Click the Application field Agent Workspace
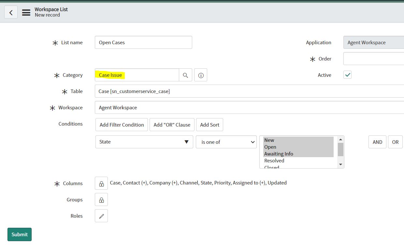The width and height of the screenshot is (404, 246). [374, 42]
